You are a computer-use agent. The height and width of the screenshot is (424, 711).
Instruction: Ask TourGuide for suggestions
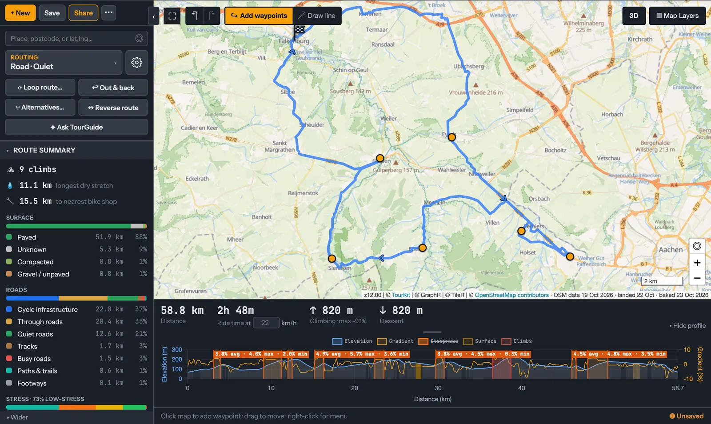tap(76, 127)
